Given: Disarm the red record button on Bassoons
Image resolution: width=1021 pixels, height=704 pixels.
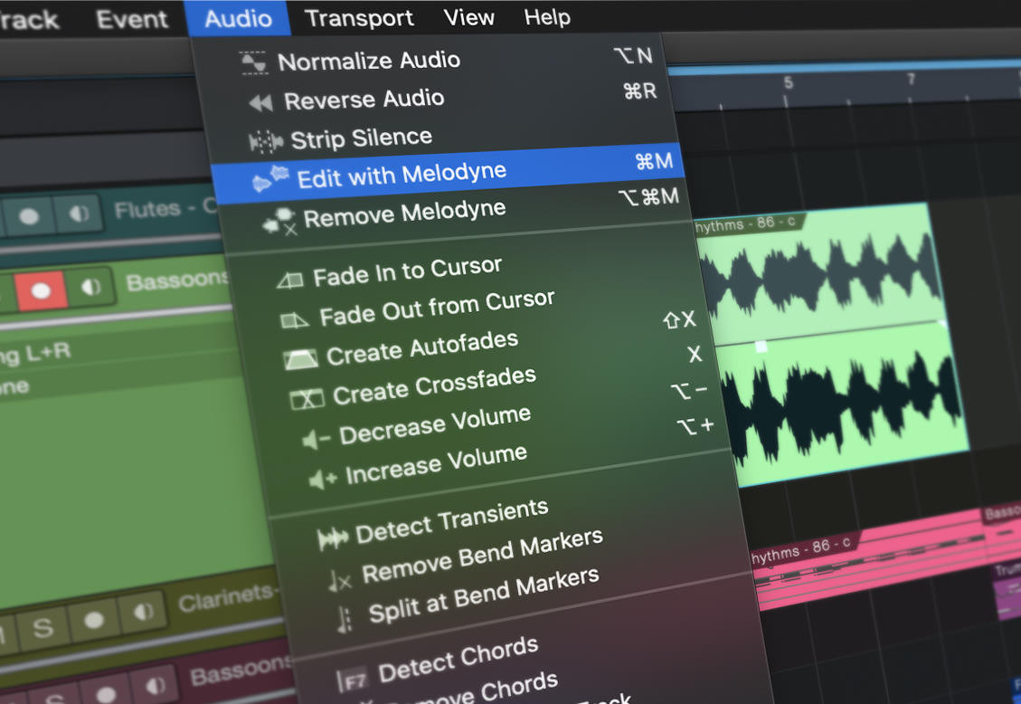Looking at the screenshot, I should [41, 290].
